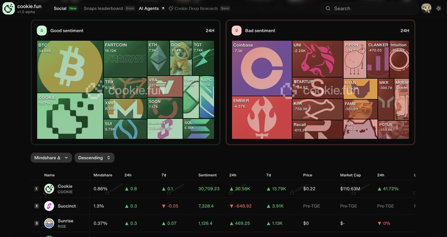Select the FAME tile
This screenshot has width=447, height=237.
pyautogui.click(x=361, y=110)
